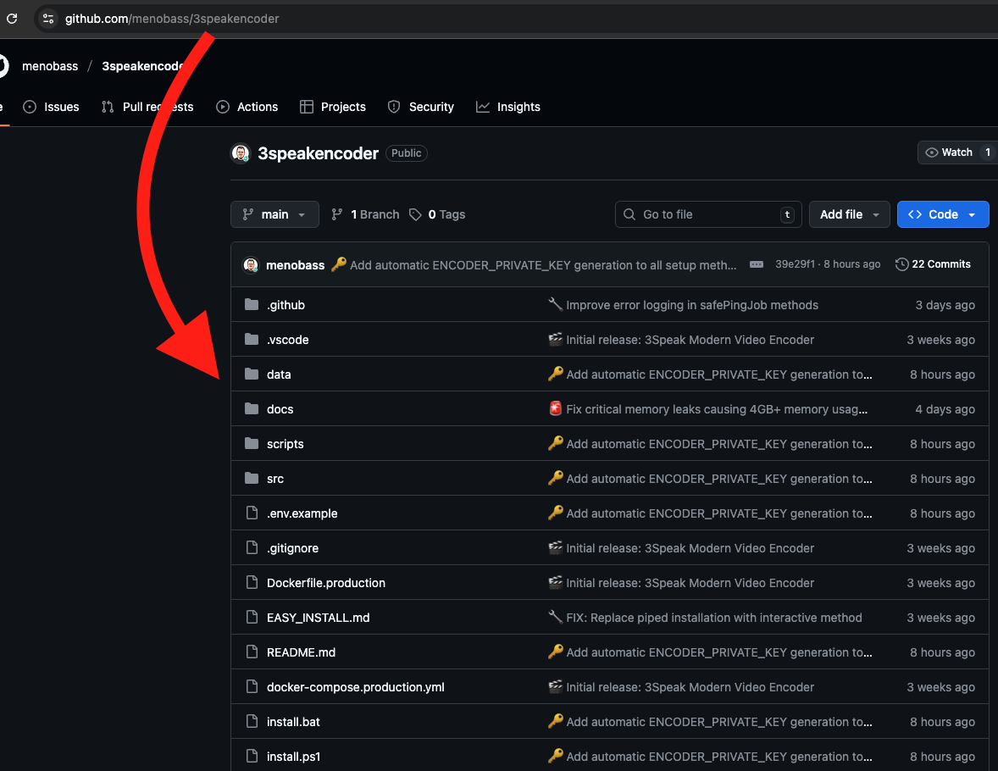Click the Watch button
This screenshot has width=998, height=771.
pos(951,153)
